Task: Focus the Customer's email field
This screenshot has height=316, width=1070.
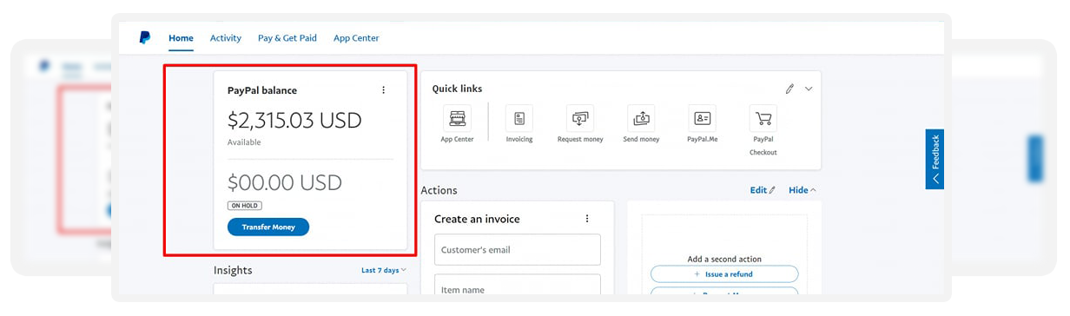Action: [518, 250]
